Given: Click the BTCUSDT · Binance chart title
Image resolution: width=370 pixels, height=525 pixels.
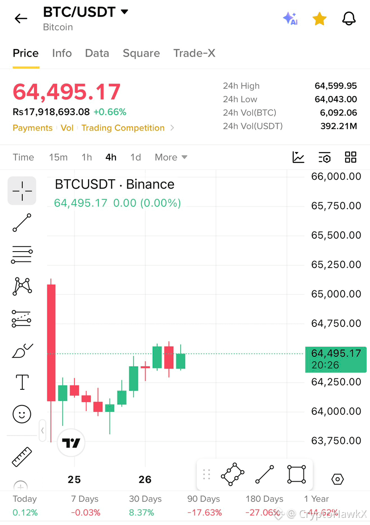Looking at the screenshot, I should [x=115, y=185].
